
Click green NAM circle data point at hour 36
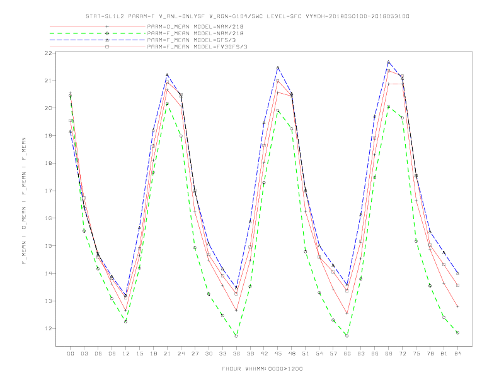click(x=236, y=336)
